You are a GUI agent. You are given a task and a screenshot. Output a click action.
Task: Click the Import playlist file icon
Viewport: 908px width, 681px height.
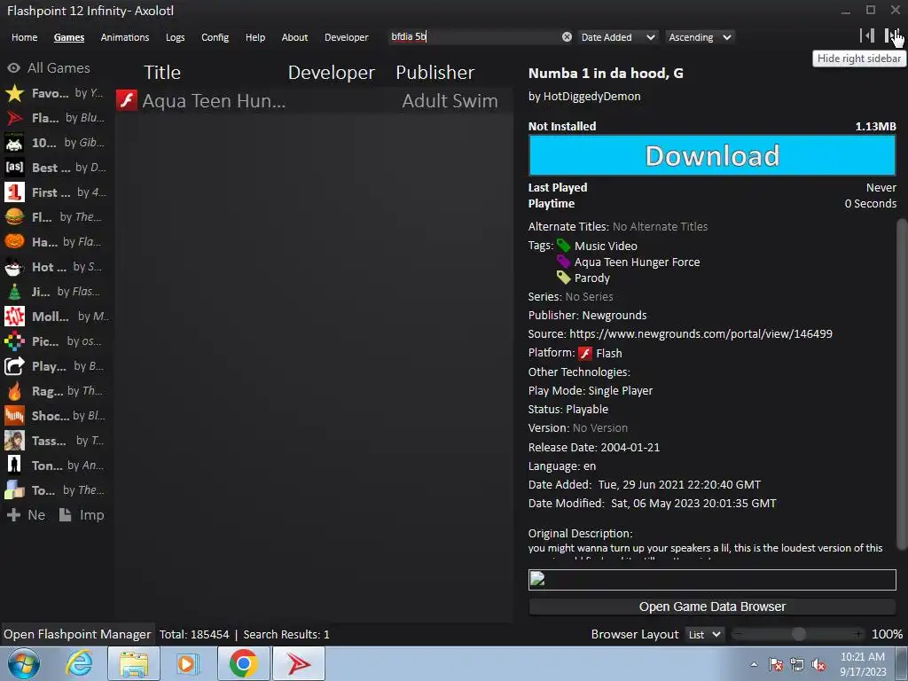66,515
